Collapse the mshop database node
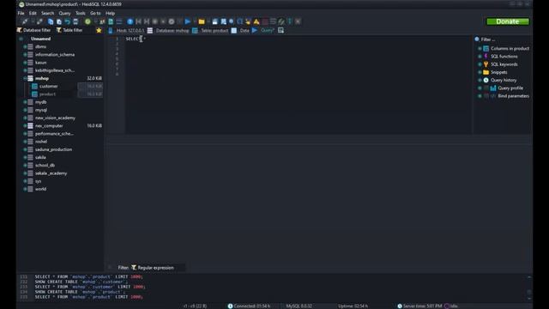 coord(25,78)
